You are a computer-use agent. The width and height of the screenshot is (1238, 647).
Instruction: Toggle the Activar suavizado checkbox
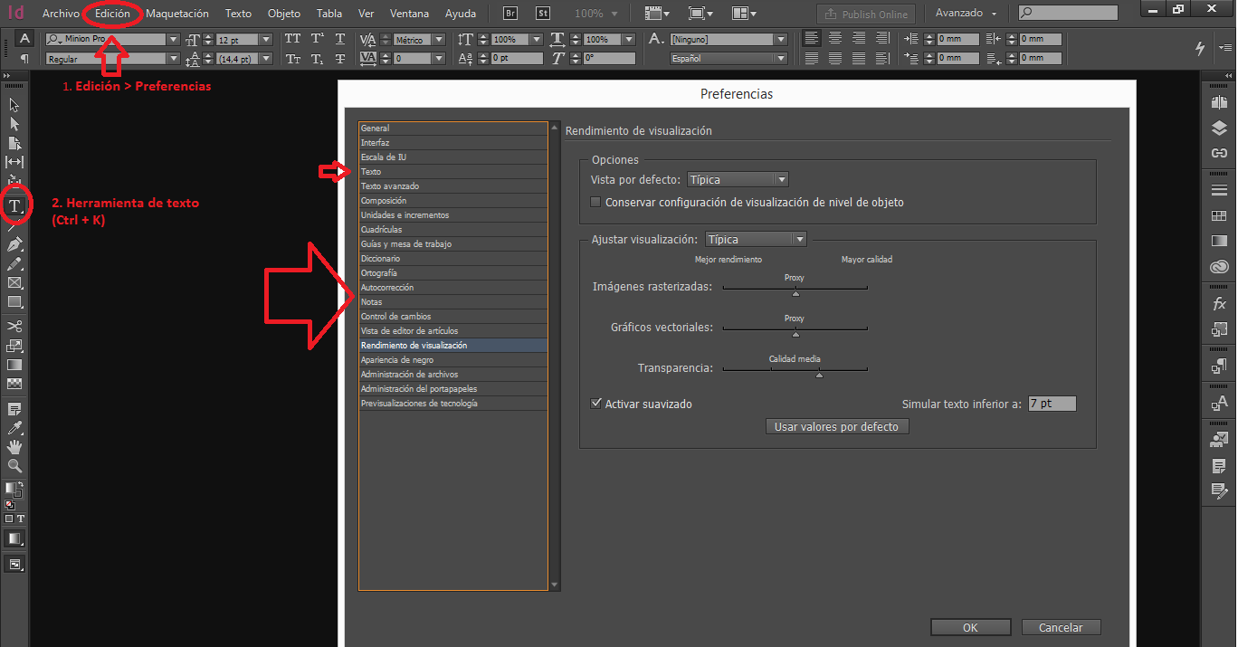click(596, 404)
